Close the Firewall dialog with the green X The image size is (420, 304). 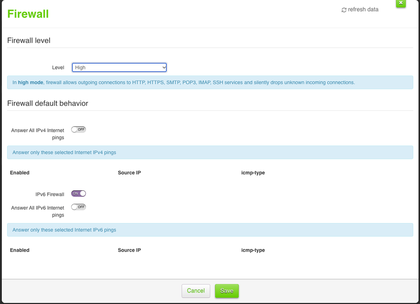401,3
